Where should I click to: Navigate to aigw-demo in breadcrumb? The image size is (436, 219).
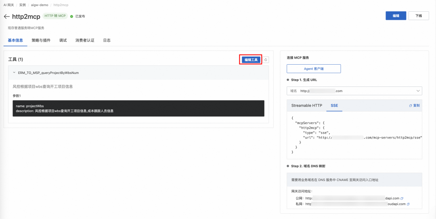tap(39, 4)
